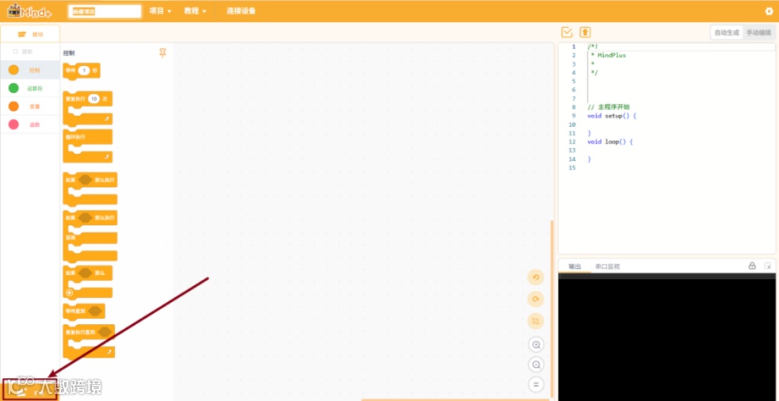The width and height of the screenshot is (779, 401).
Task: Click the search magnifier icon
Action: click(15, 52)
